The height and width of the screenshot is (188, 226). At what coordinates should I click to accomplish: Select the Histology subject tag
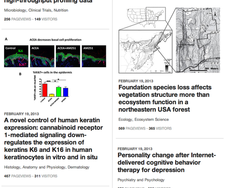click(x=12, y=167)
